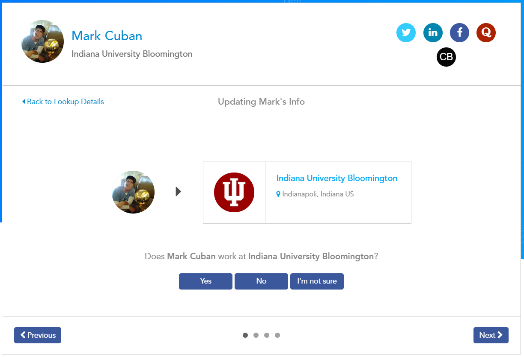524x357 pixels.
Task: Open the LinkedIn profile icon
Action: click(433, 32)
